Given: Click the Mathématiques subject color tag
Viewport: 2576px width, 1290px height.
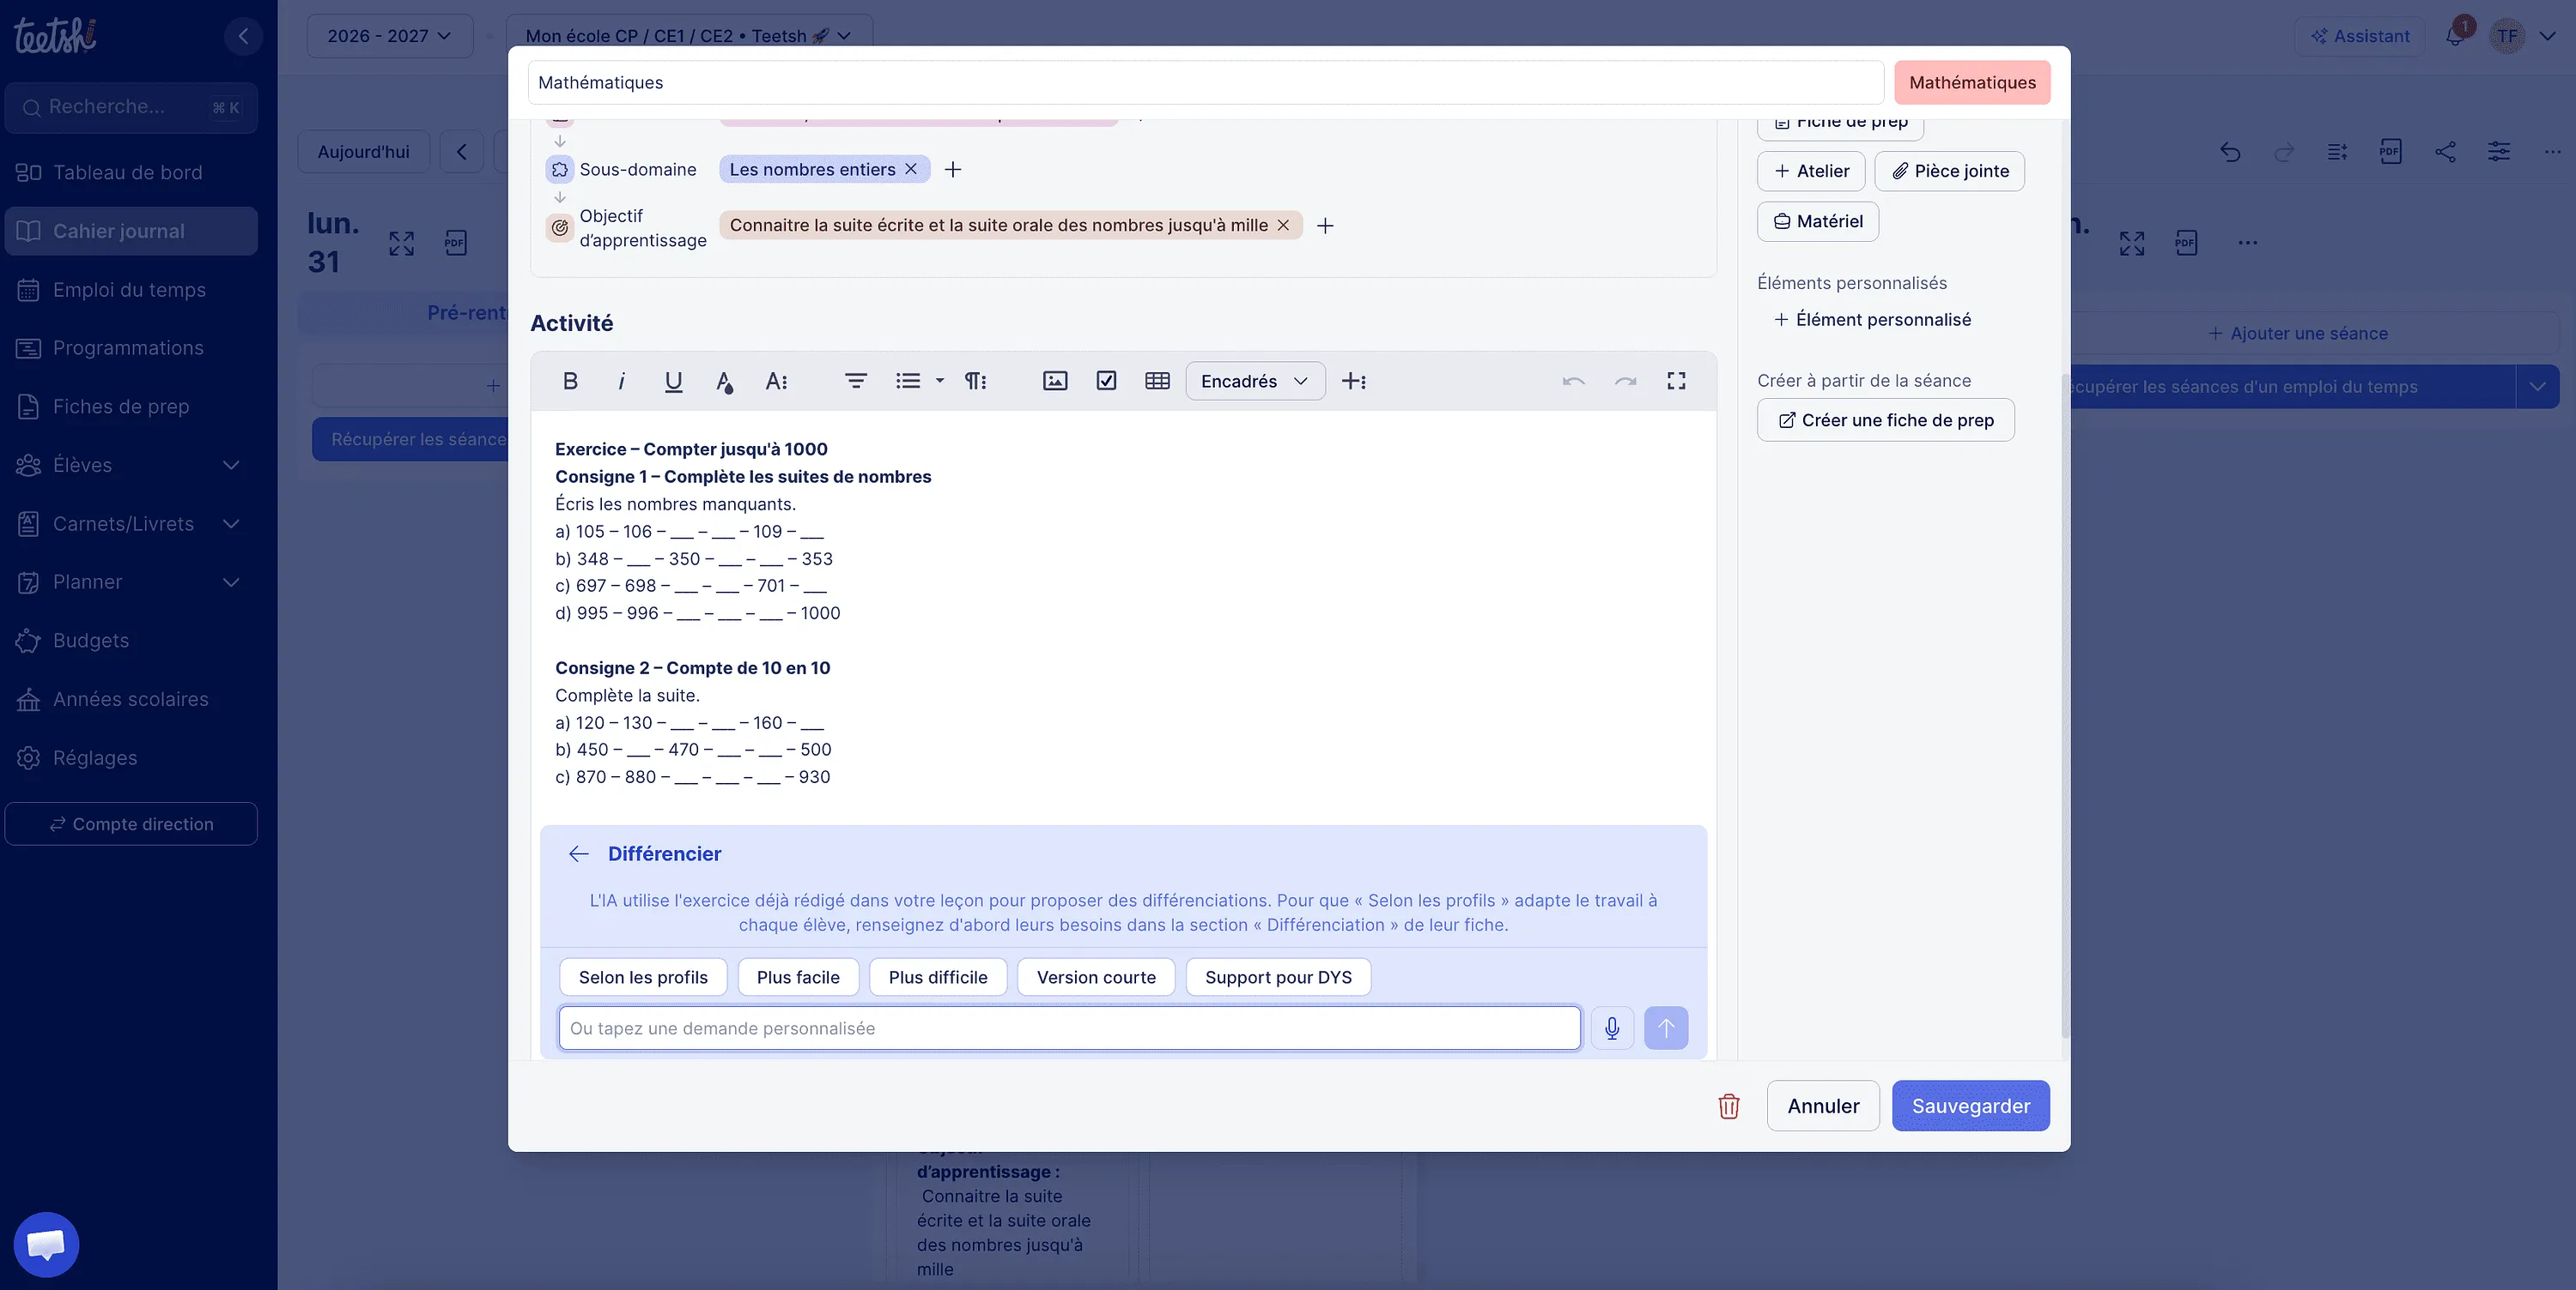Looking at the screenshot, I should pyautogui.click(x=1972, y=82).
